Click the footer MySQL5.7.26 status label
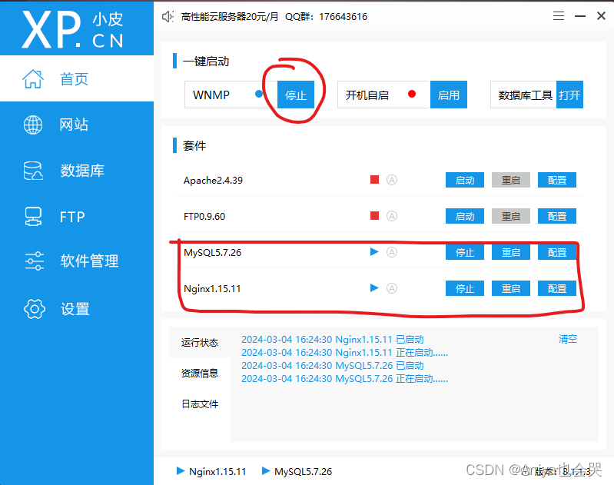Viewport: 614px width, 485px height. pos(303,471)
